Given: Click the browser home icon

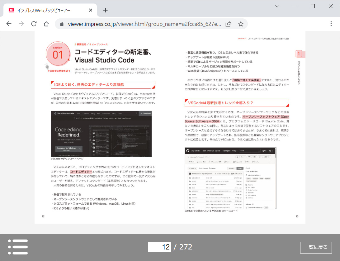Looking at the screenshot, I should coord(46,24).
